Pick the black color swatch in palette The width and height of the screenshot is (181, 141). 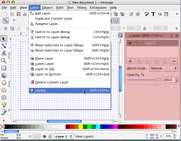click(7, 127)
